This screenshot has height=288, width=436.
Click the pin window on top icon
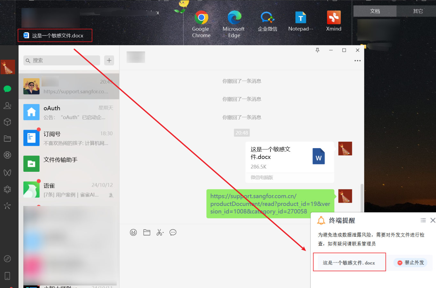317,50
